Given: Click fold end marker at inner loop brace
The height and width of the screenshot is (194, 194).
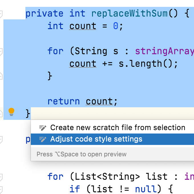Looking at the screenshot, I should pyautogui.click(x=1, y=76).
